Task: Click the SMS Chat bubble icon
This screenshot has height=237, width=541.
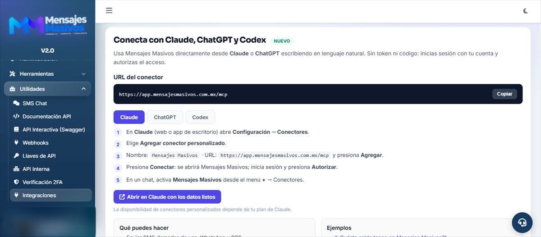Action: pyautogui.click(x=17, y=103)
